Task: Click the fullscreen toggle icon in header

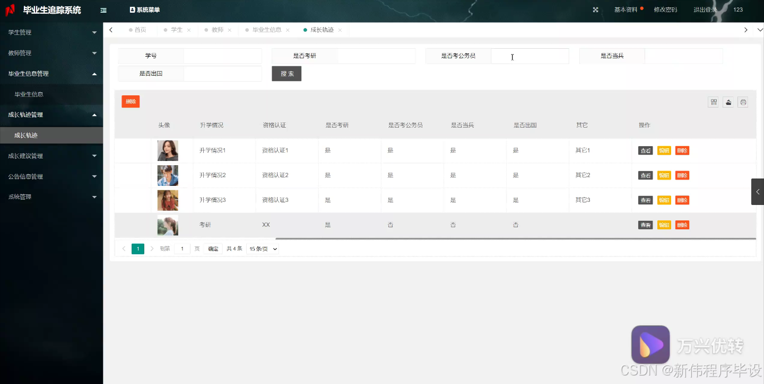Action: click(x=595, y=10)
